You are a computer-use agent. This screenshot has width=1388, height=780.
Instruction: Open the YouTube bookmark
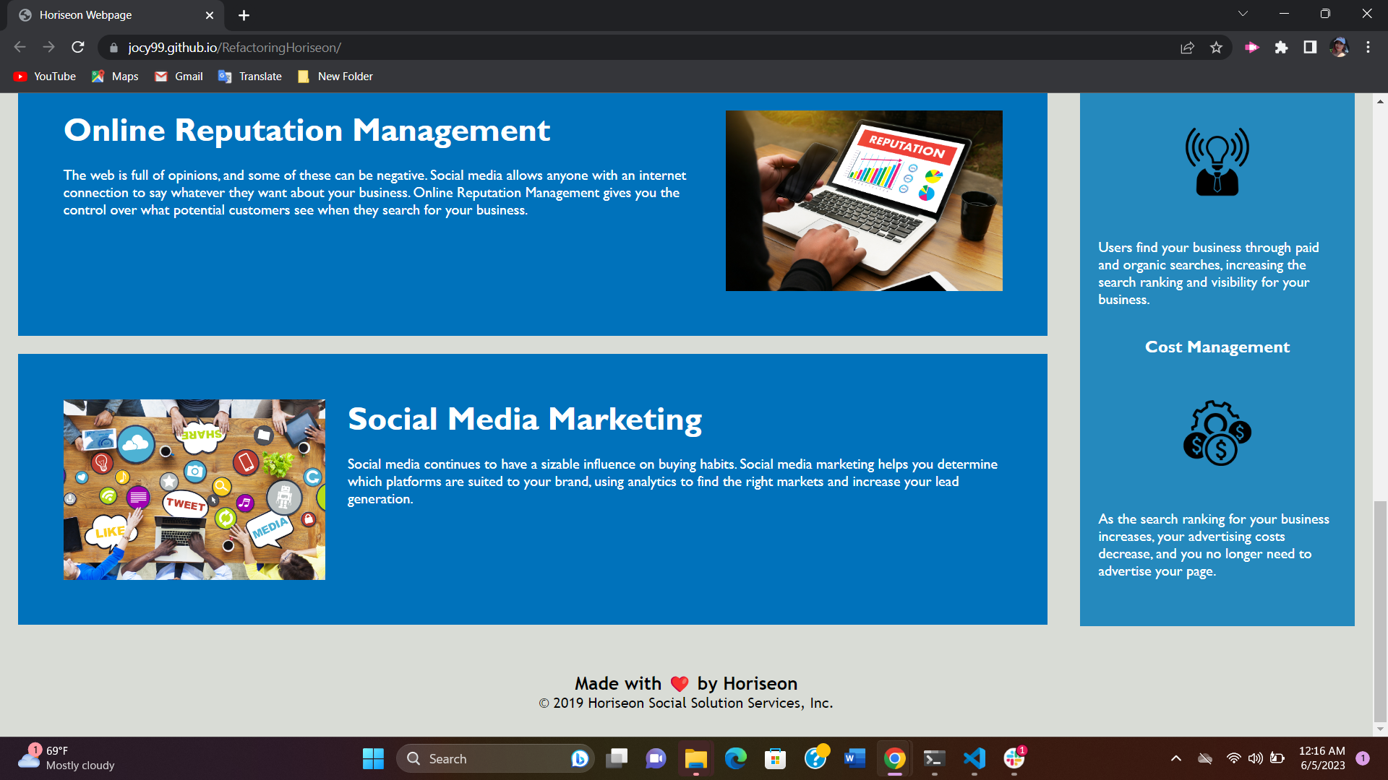tap(45, 77)
